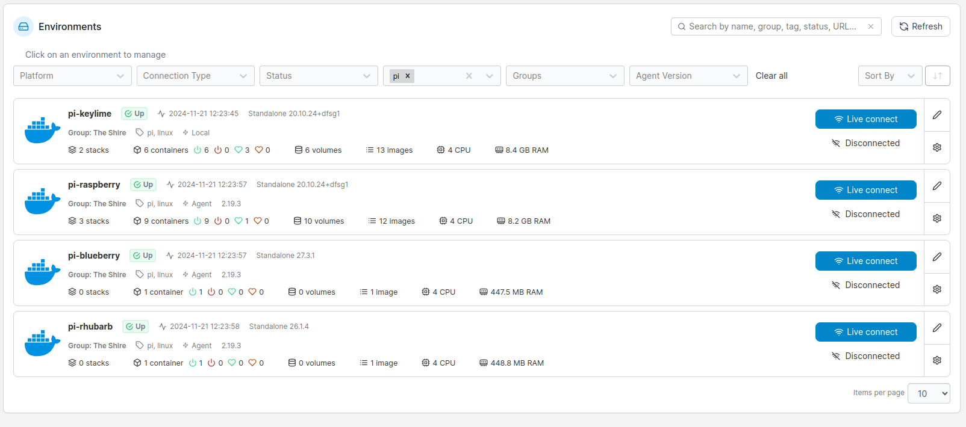Click the edit pencil icon for pi-blueberry
Viewport: 966px width, 427px height.
tap(937, 257)
